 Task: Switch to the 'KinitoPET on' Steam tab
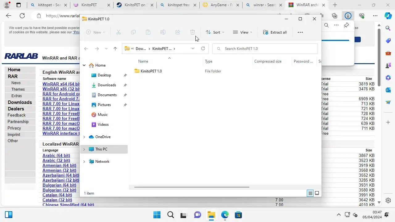click(134, 5)
